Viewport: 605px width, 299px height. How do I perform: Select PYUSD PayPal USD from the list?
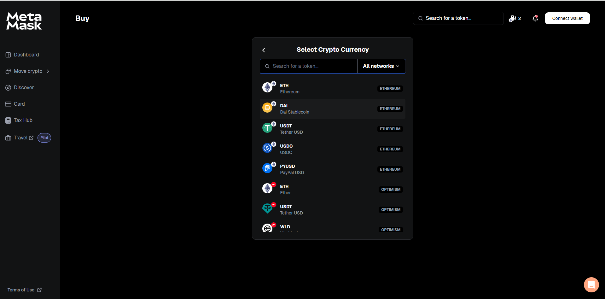[x=332, y=169]
